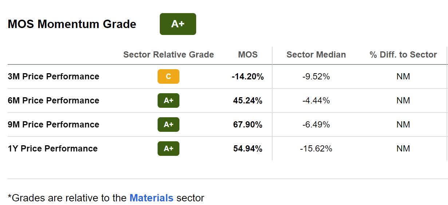Select the 3M Price Performance row label
The height and width of the screenshot is (205, 448).
[53, 76]
